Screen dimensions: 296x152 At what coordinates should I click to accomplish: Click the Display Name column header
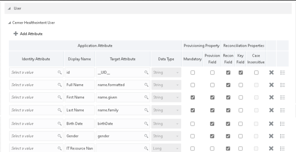pyautogui.click(x=79, y=59)
